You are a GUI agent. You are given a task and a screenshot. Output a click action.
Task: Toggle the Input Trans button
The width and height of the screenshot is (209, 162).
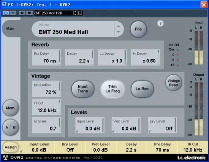click(83, 89)
